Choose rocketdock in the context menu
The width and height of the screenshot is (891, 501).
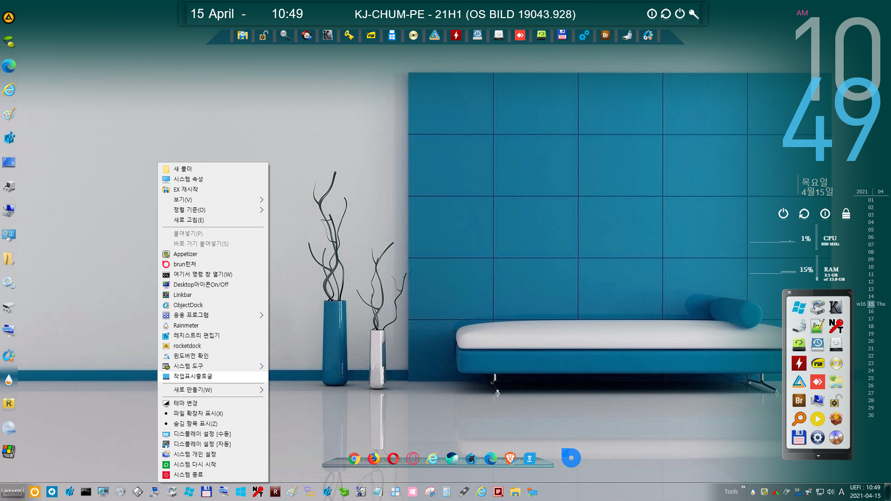point(213,346)
